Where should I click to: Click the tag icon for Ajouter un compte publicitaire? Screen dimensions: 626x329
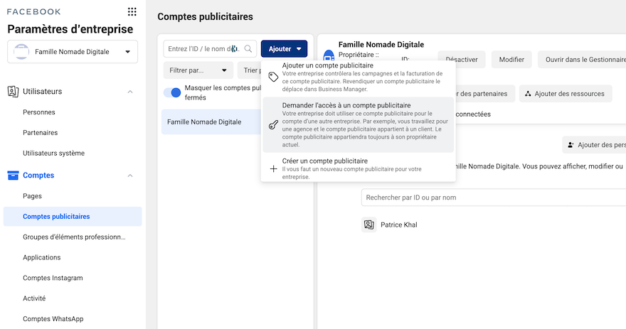273,77
